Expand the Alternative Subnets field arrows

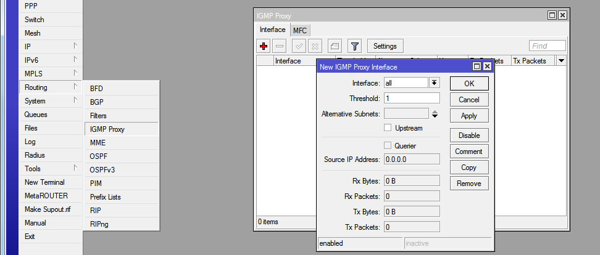435,113
